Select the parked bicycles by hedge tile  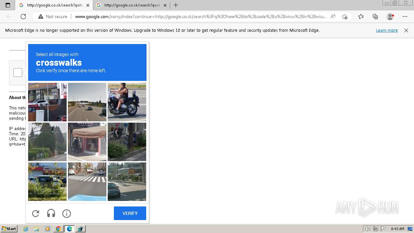coord(127,142)
